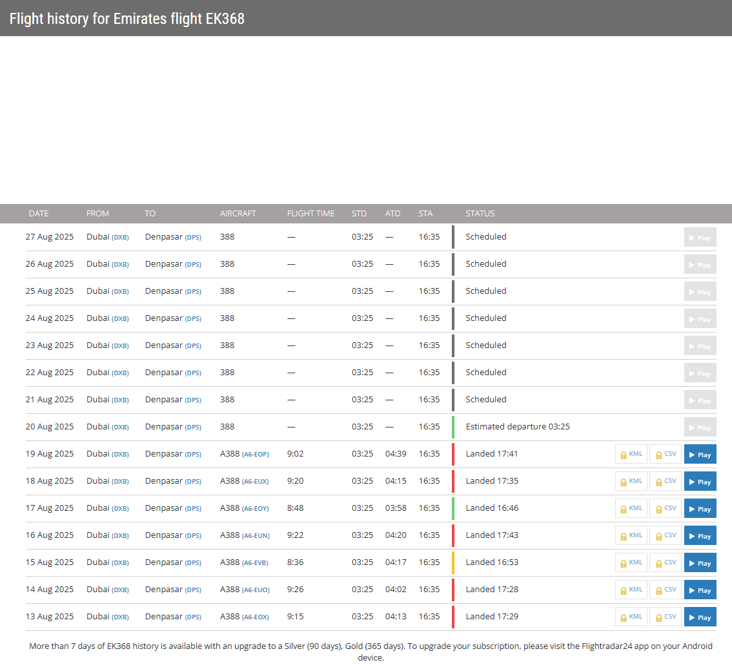Click the DATE column header
732x669 pixels.
[x=39, y=214]
